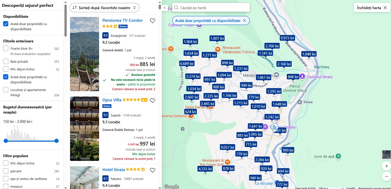This screenshot has height=189, width=391.
Task: Click the minimum budget slider handle
Action: (6, 141)
